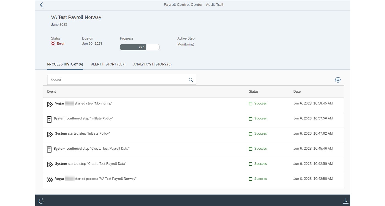Click step icon for started Monitoring event

50,104
